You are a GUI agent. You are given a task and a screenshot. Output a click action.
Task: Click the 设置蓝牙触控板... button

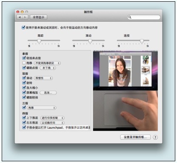pyautogui.click(x=135, y=137)
